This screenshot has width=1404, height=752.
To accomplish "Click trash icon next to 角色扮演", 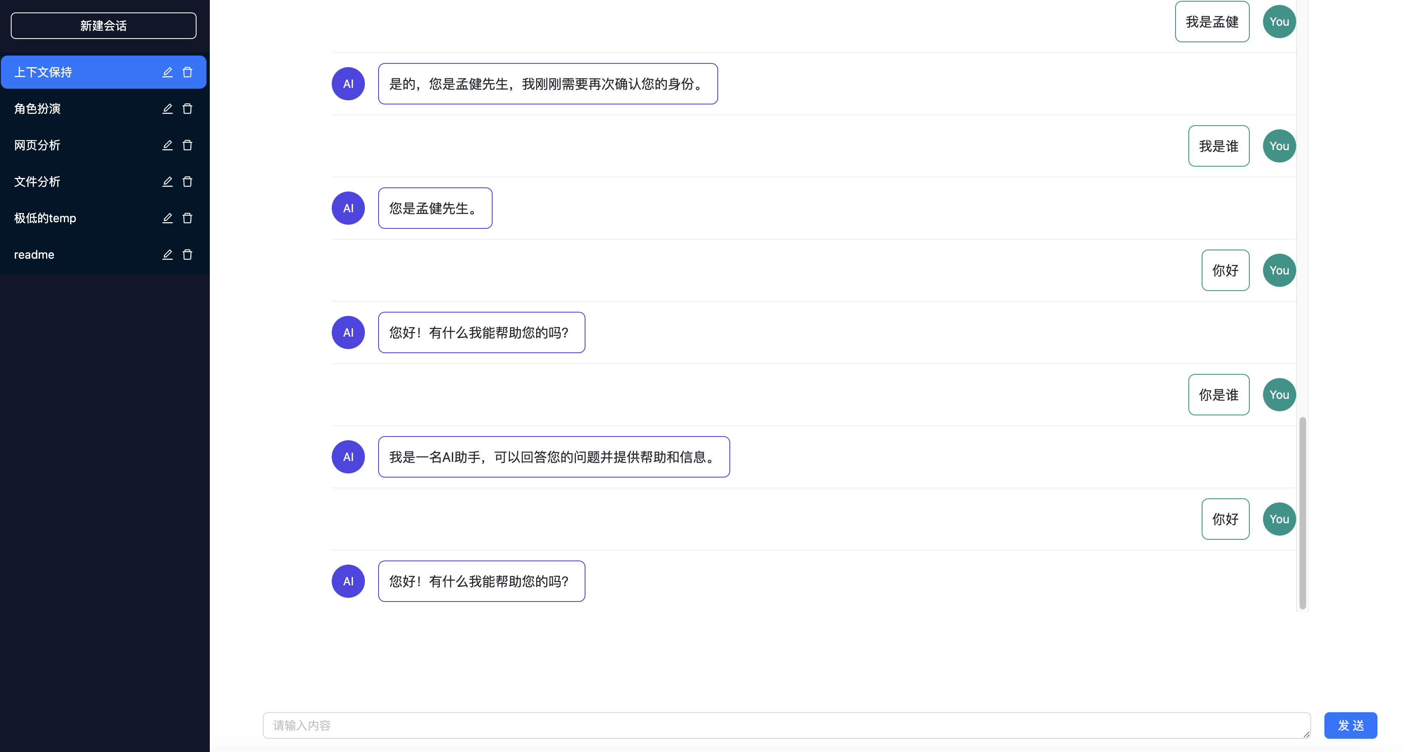I will pos(187,109).
